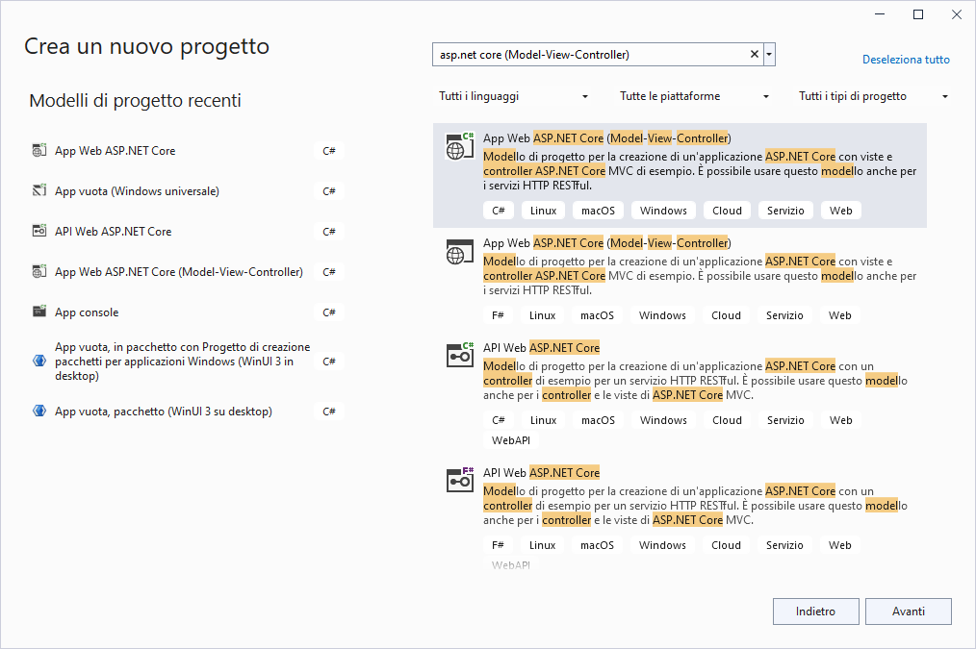Screen dimensions: 976x649
Task: Click the F# API Web ASP.NET Core result title
Action: coord(542,472)
